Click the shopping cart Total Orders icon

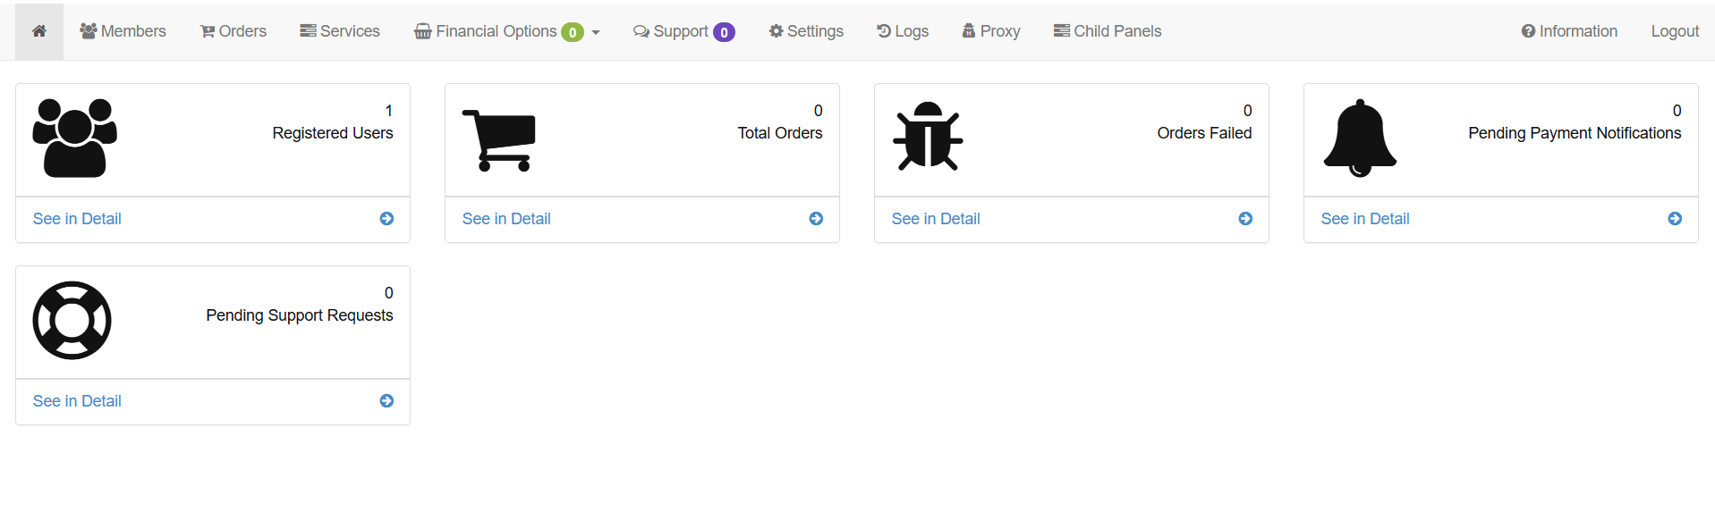(499, 139)
